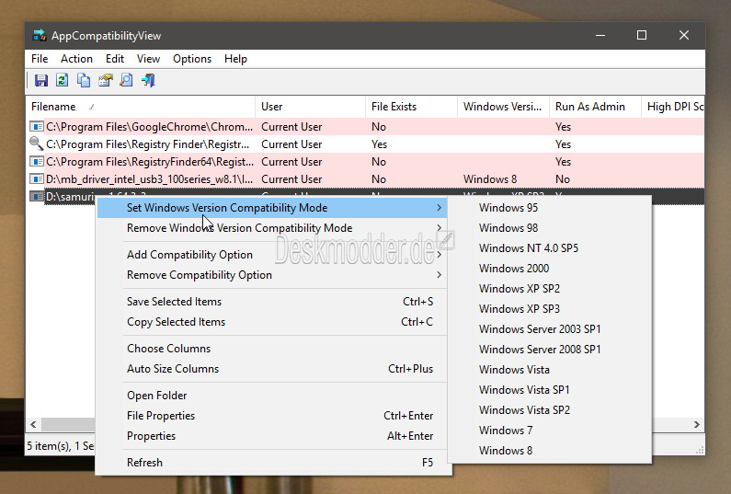Pick Windows Vista SP1 compatibility mode

click(x=549, y=389)
